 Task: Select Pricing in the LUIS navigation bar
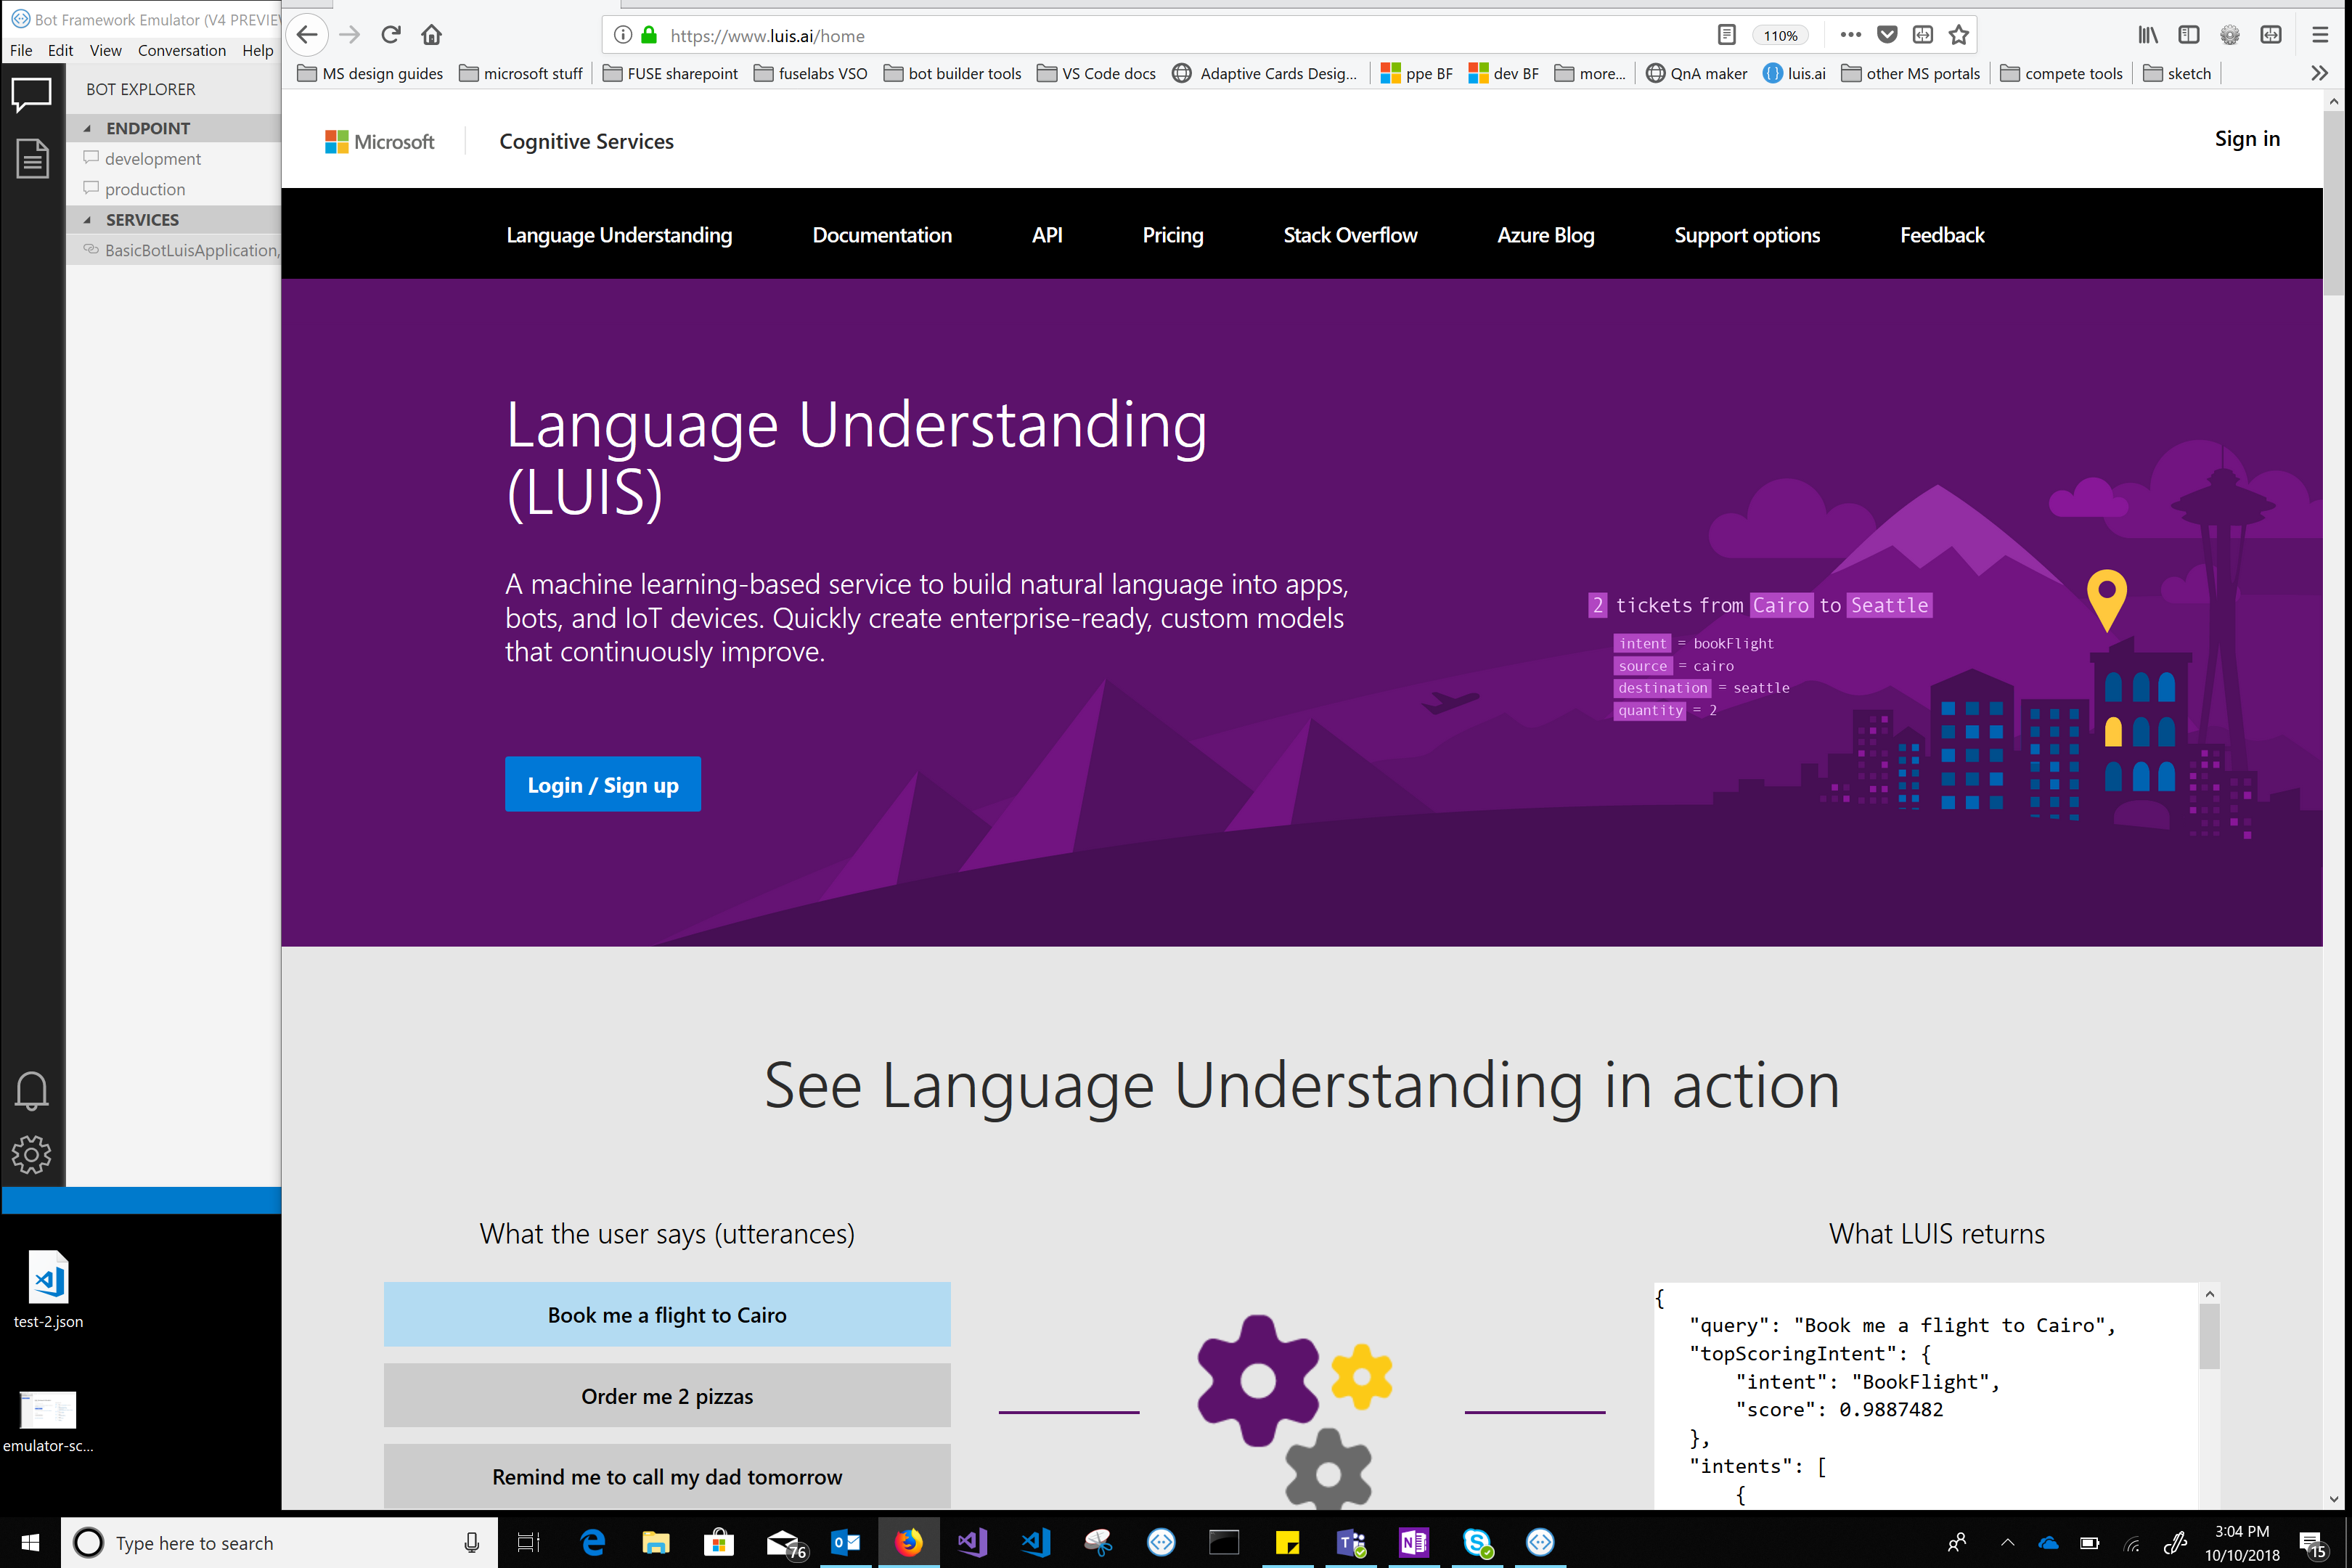1172,235
